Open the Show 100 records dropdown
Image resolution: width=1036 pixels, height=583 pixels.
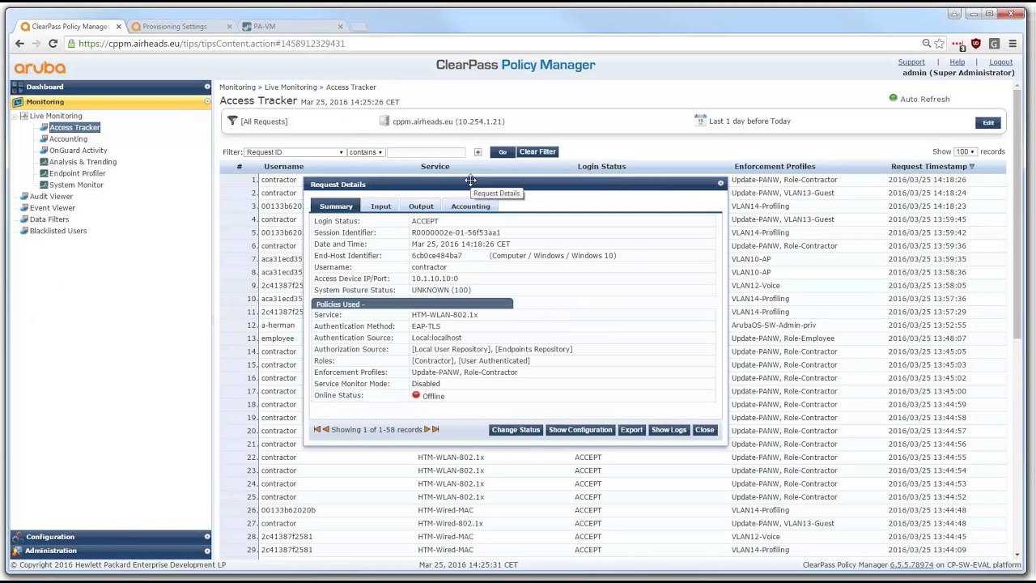964,151
